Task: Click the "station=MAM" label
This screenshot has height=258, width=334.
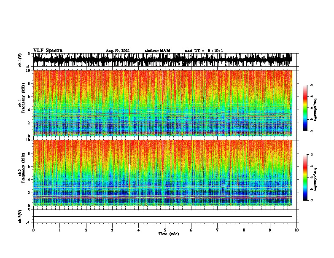Action: tap(157, 51)
